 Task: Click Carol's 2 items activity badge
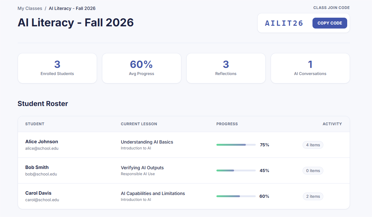coord(313,196)
